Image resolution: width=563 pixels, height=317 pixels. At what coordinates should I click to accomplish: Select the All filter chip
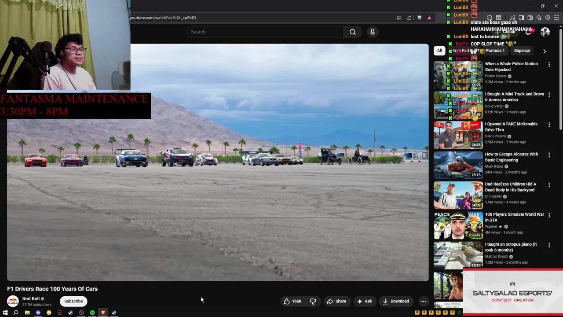439,51
